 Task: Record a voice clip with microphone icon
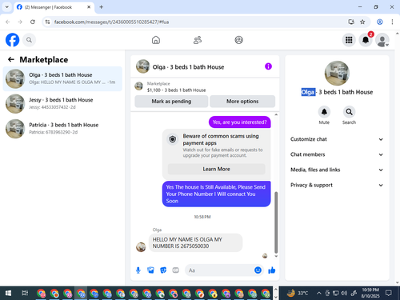pyautogui.click(x=138, y=270)
